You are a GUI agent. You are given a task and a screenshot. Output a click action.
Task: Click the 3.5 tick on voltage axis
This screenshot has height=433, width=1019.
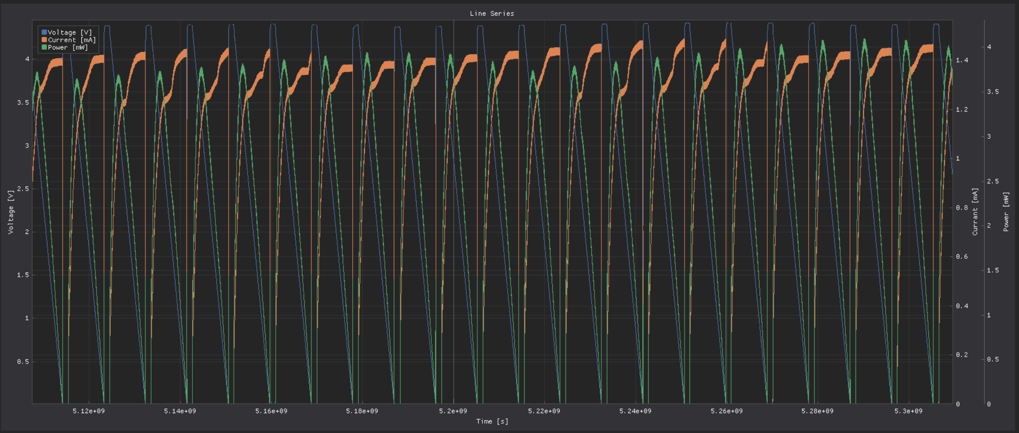tap(23, 103)
